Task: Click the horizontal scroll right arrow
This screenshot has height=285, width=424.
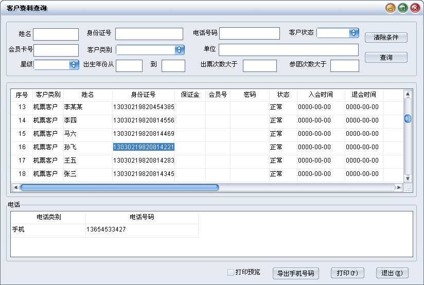Action: [x=398, y=187]
